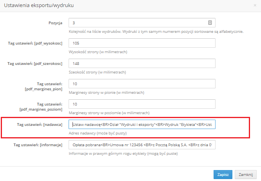The image size is (261, 181).
Task: Click the Tag ustawień: [pdf_szerokosc] label
Action: click(35, 64)
